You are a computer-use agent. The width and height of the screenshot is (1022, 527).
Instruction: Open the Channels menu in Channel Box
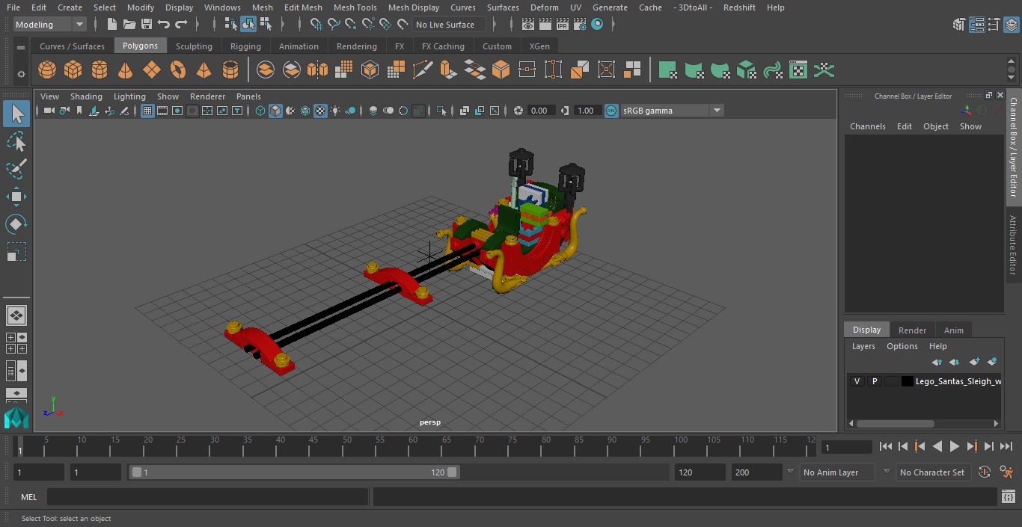pyautogui.click(x=867, y=126)
